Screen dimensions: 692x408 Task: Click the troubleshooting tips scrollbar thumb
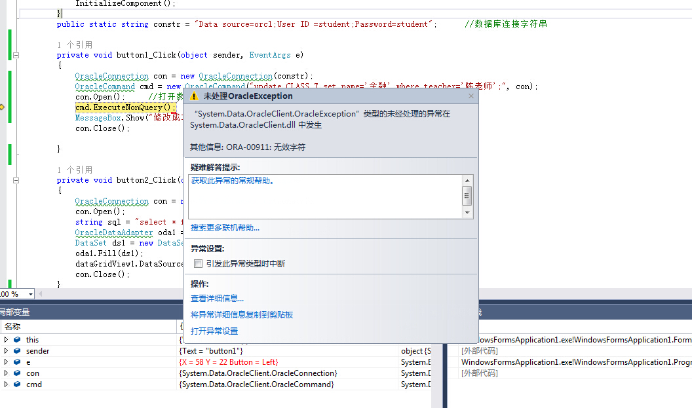coord(467,196)
